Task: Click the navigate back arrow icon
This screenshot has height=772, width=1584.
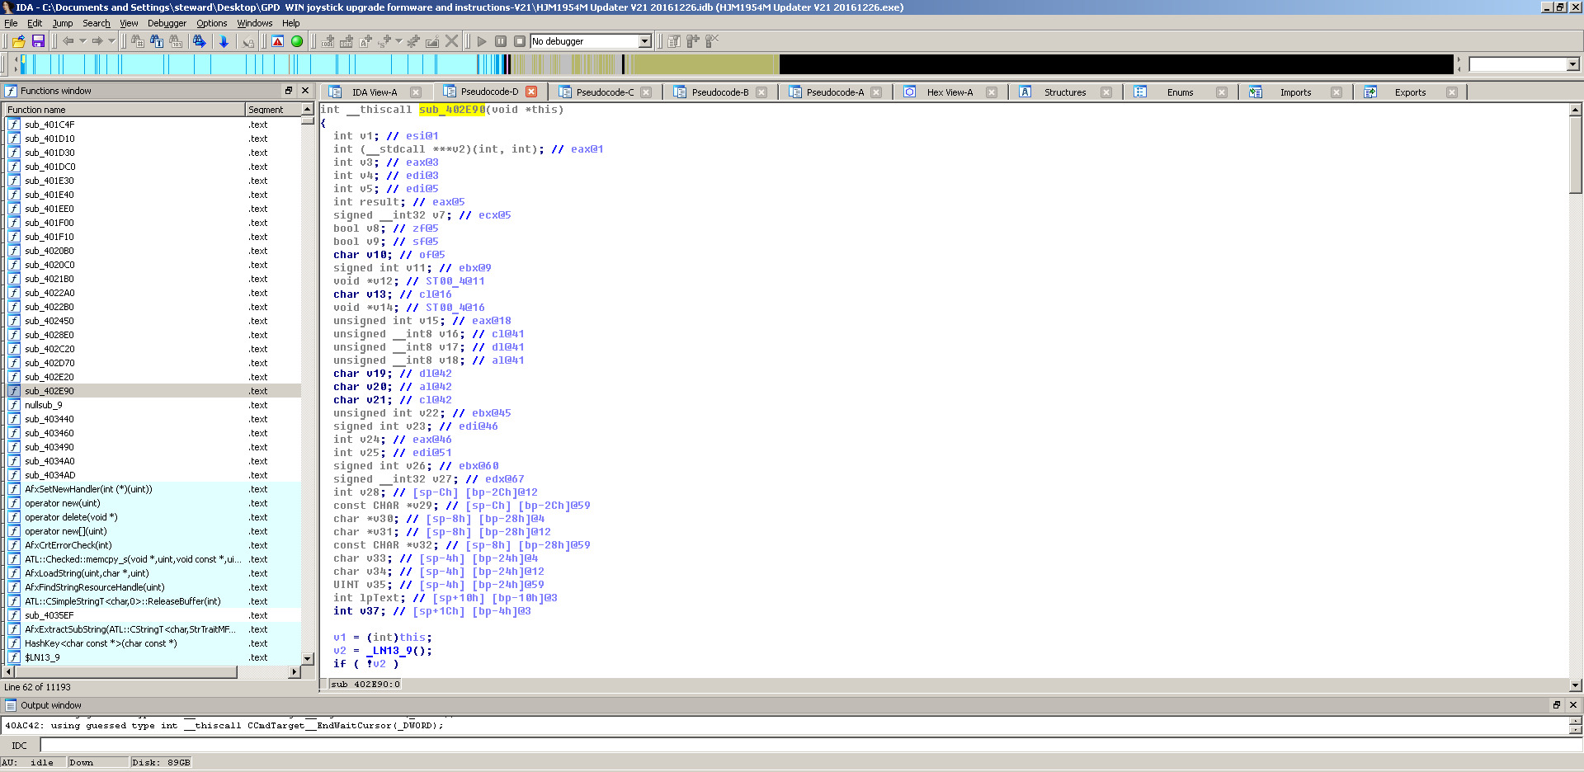Action: (x=68, y=41)
